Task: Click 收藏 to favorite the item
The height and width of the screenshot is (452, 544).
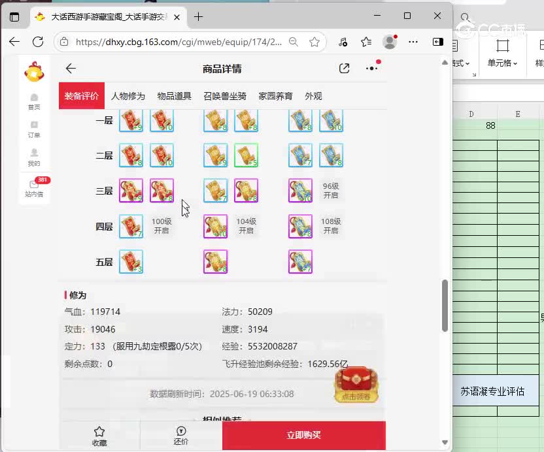Action: click(x=99, y=436)
